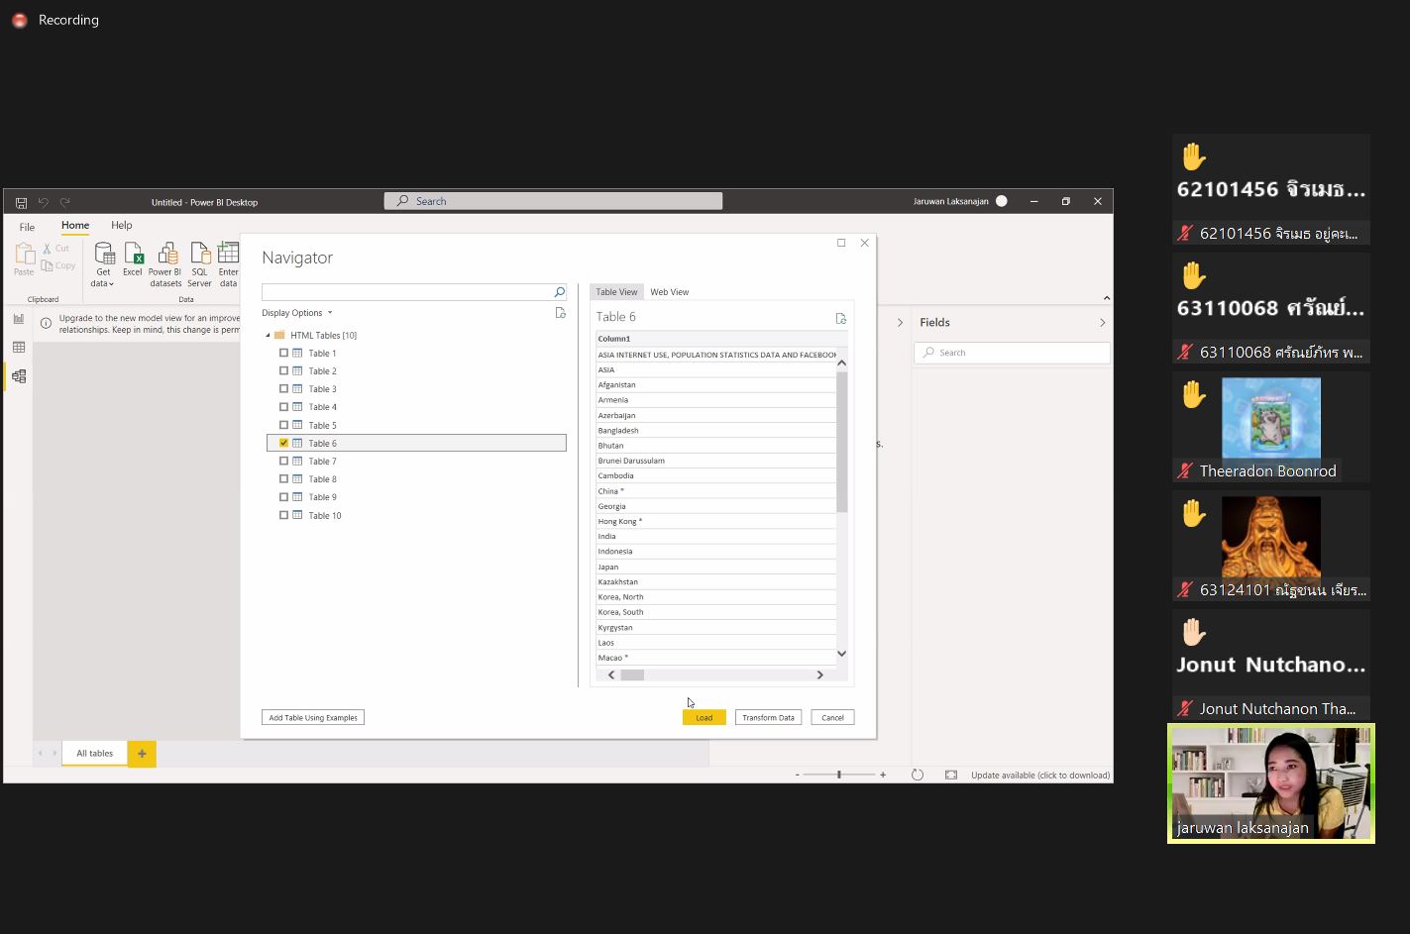1410x934 pixels.
Task: Click the Load button
Action: coord(704,717)
